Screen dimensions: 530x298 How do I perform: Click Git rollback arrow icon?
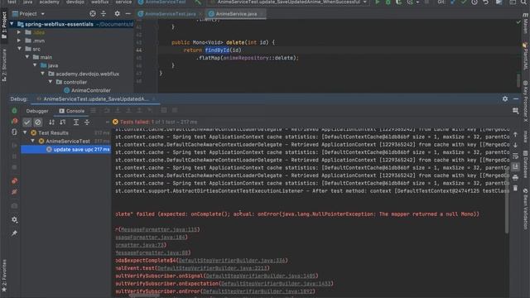486,2
